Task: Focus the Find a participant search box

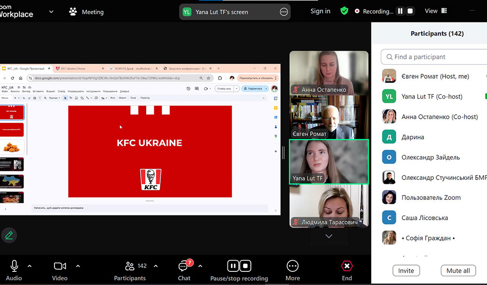Action: tap(434, 57)
